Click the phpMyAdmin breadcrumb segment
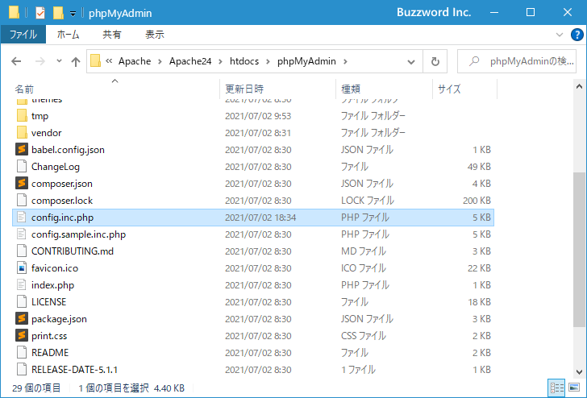Image resolution: width=587 pixels, height=398 pixels. click(306, 61)
